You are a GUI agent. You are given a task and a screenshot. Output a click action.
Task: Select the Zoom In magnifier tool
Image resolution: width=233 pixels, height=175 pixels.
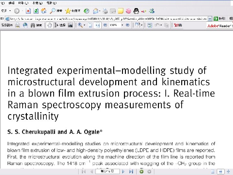(80, 25)
